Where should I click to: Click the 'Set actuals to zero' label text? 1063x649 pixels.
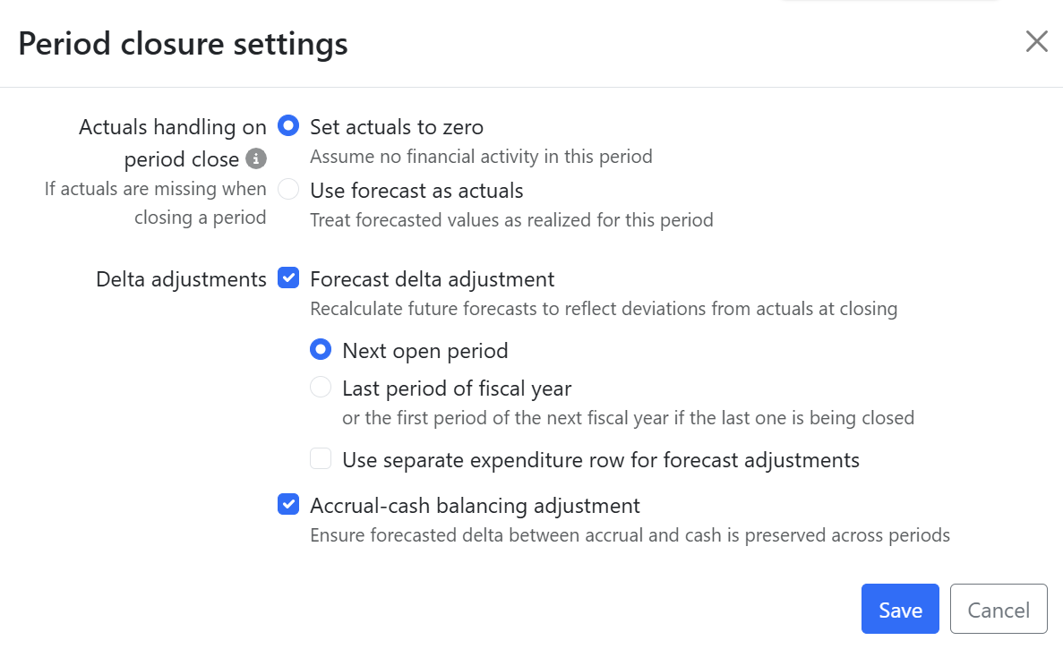397,127
